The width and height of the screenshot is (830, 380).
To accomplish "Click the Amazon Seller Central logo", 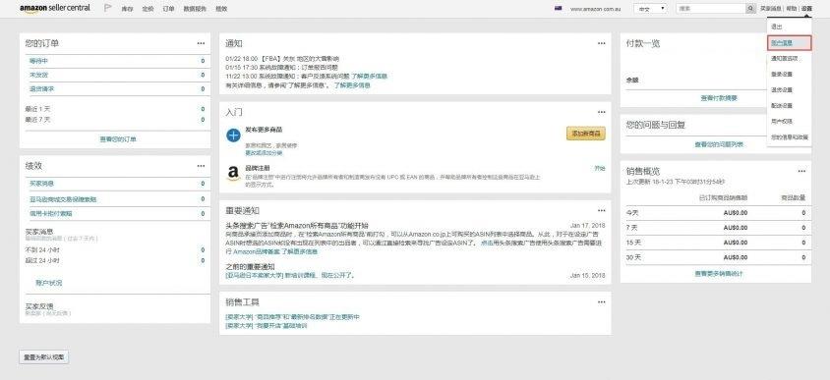I will point(54,9).
